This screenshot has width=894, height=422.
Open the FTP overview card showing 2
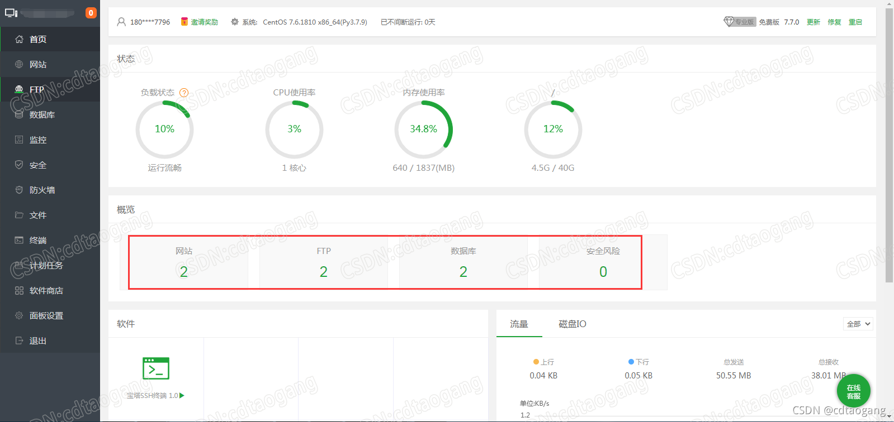[x=324, y=262]
